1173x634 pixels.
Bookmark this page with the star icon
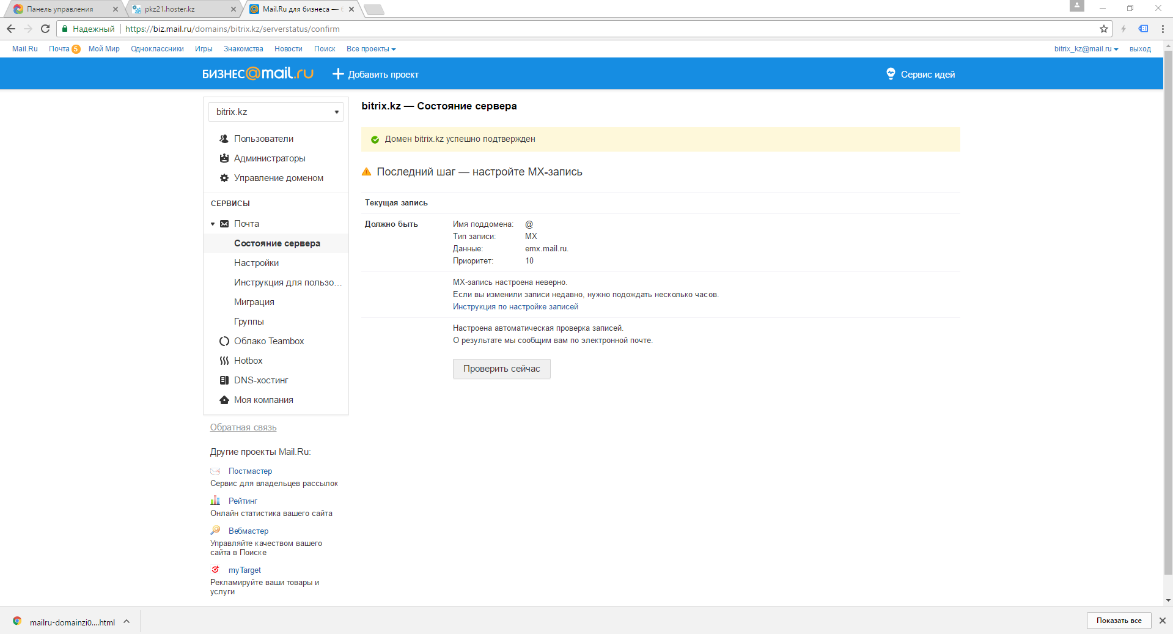coord(1103,29)
